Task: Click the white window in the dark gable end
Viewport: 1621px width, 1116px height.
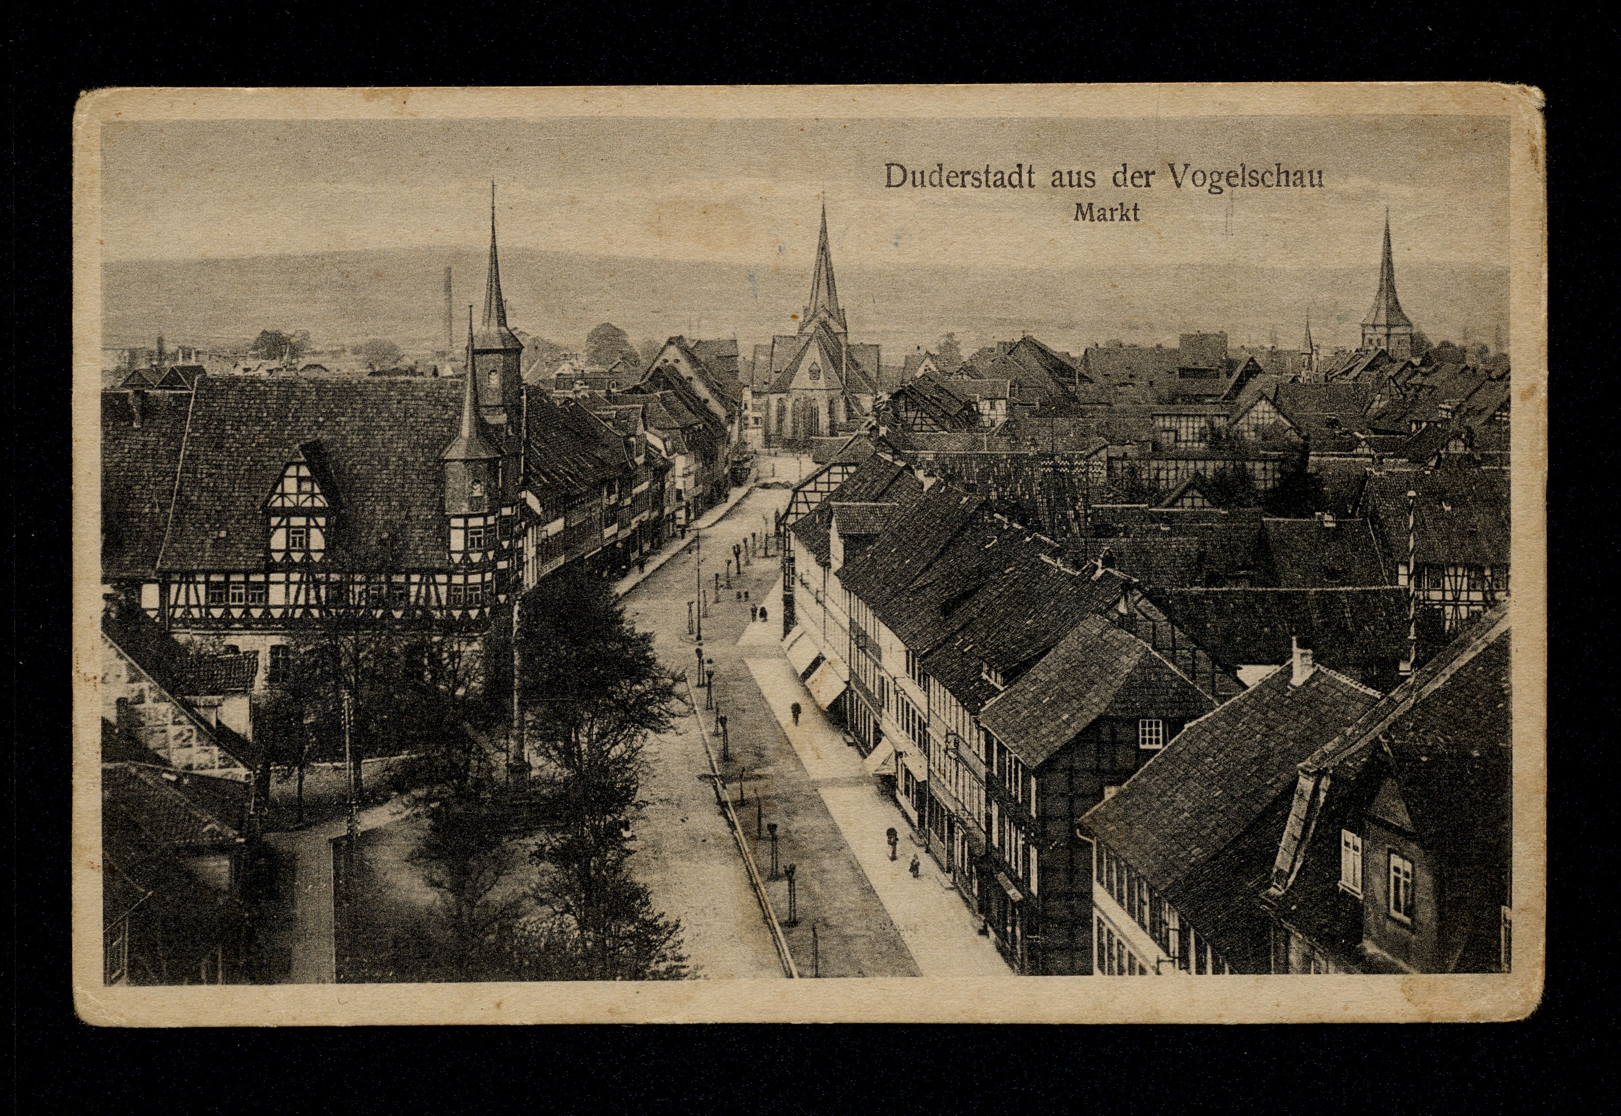Action: 1150,733
